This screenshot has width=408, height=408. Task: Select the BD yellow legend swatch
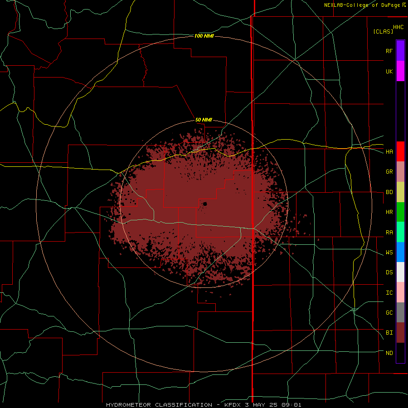pos(400,192)
